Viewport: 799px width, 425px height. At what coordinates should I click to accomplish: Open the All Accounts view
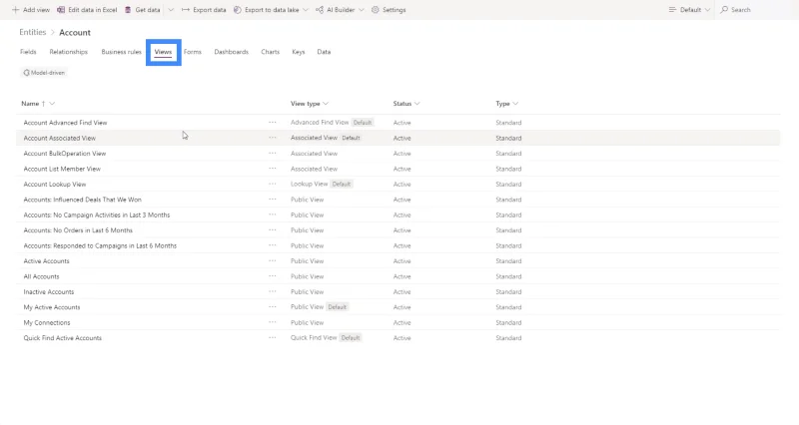coord(41,276)
